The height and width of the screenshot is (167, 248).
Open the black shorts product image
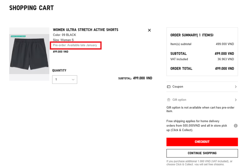pos(29,55)
